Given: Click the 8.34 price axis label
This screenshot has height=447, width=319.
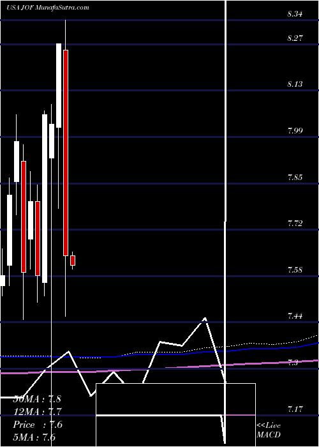Looking at the screenshot, I should click(x=295, y=14).
